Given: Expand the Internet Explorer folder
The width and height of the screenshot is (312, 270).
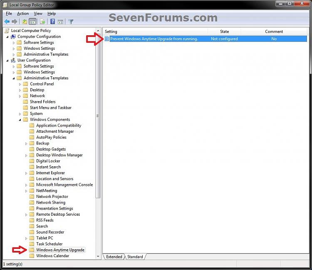Looking at the screenshot, I should click(26, 173).
